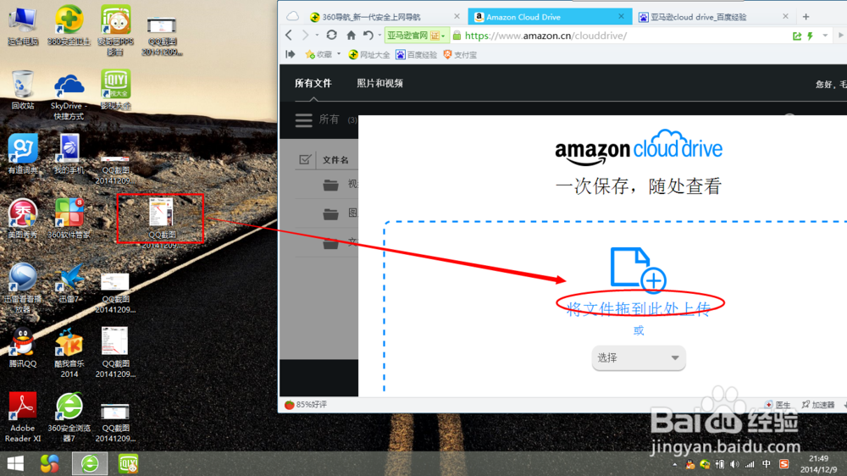Expand the 收藏 favorites dropdown arrow
The height and width of the screenshot is (476, 847).
[x=339, y=54]
